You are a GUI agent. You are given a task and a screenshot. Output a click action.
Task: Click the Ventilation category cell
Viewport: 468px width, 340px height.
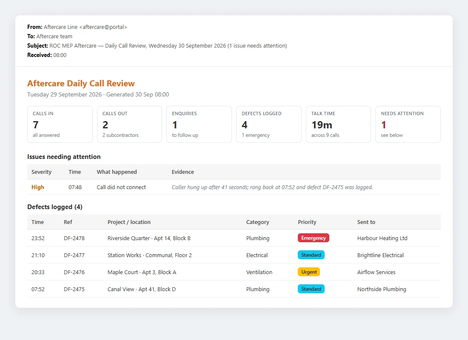coord(259,272)
